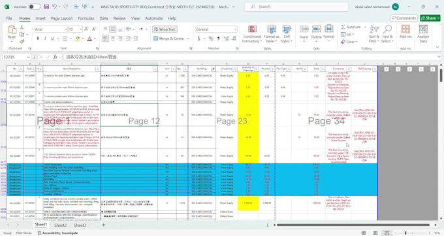
Task: Apply italic formatting
Action: pos(45,39)
